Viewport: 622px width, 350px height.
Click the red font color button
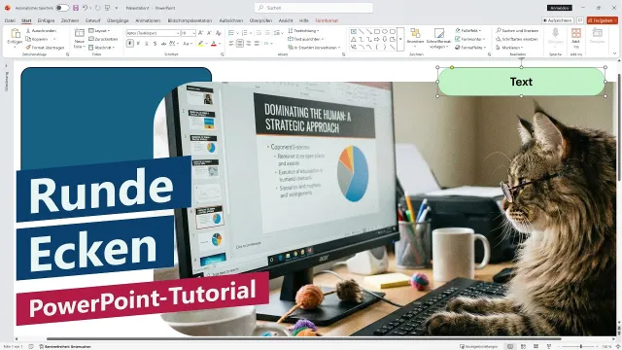click(214, 43)
